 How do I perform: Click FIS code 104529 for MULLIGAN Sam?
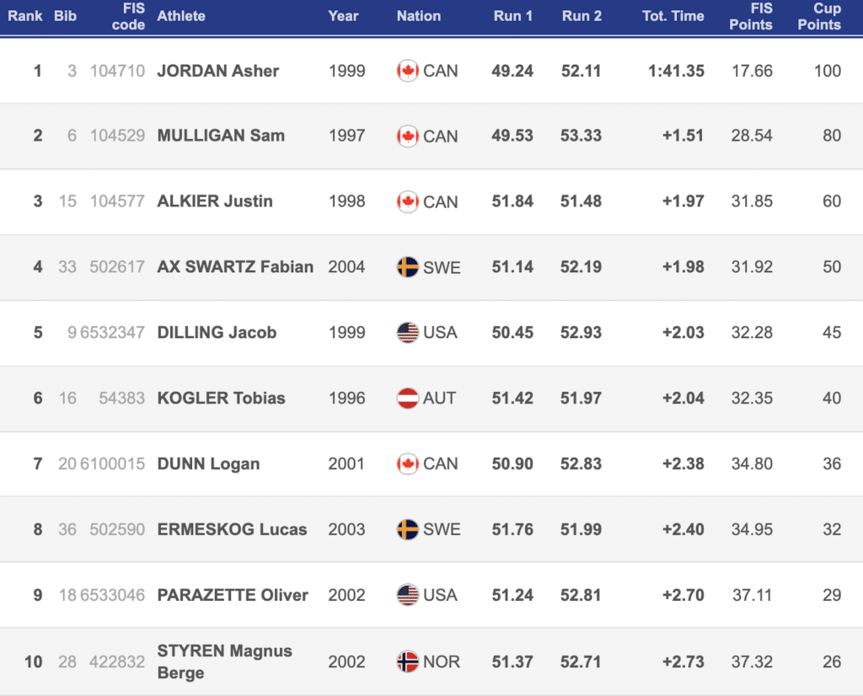tap(117, 136)
